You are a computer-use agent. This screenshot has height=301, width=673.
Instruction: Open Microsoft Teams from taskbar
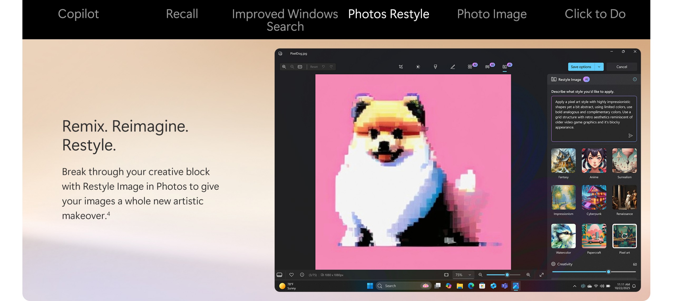click(505, 286)
